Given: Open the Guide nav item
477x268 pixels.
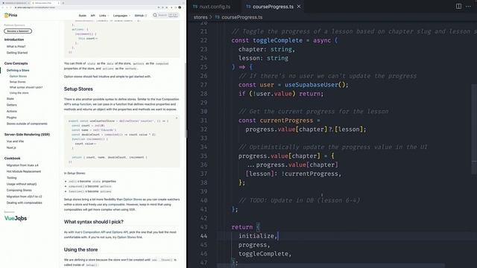Looking at the screenshot, I should 83,16.
